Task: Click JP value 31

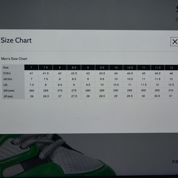Action: pos(171,96)
